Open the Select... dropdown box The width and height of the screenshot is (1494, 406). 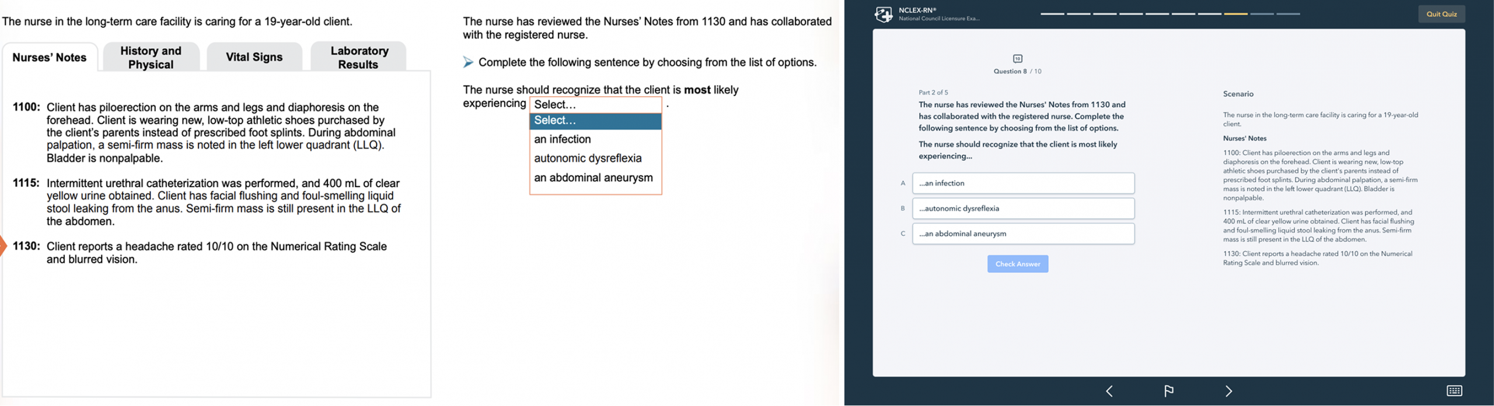coord(595,105)
